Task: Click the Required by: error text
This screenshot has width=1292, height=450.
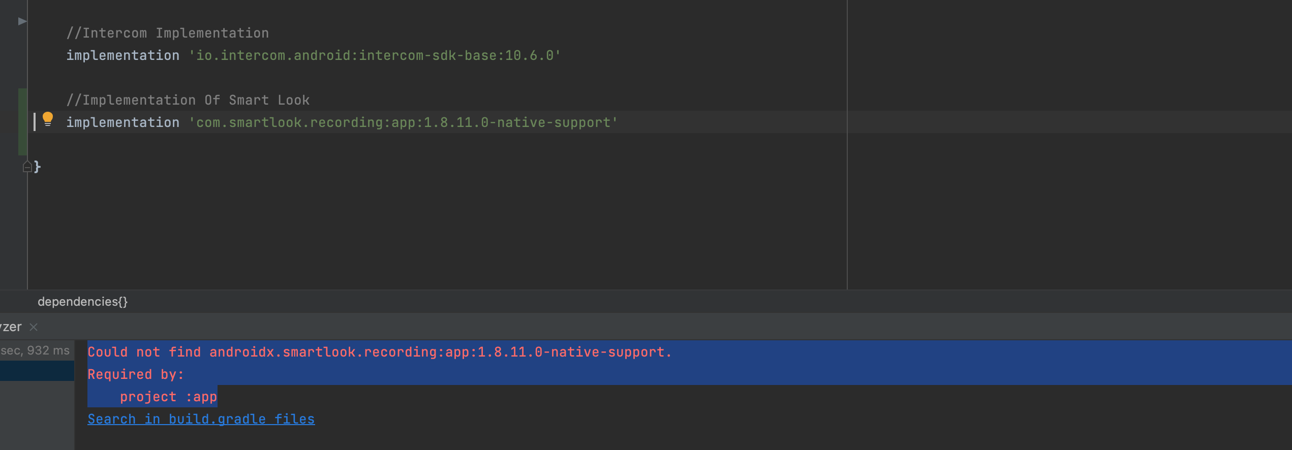Action: [135, 374]
